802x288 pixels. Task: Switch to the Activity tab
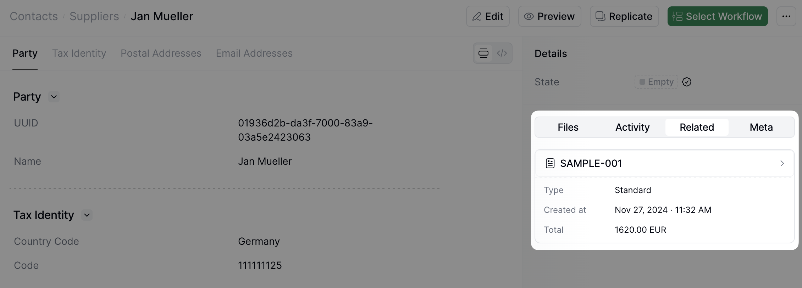[632, 127]
